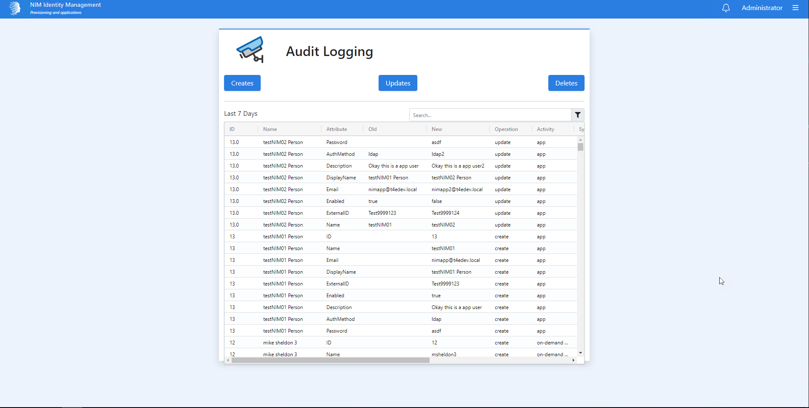Select the Password update row for testNIM02 Person
The width and height of the screenshot is (809, 408).
pyautogui.click(x=379, y=142)
